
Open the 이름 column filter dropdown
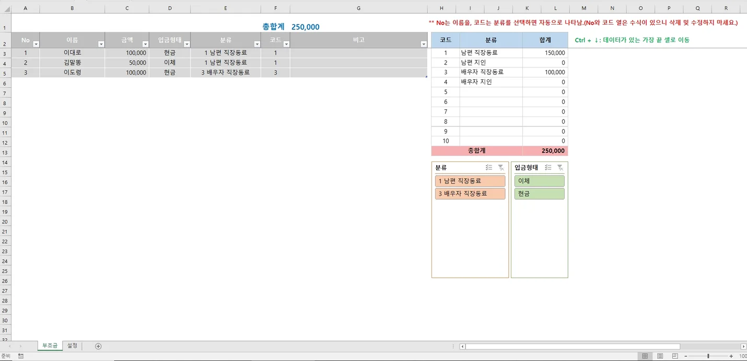click(101, 44)
